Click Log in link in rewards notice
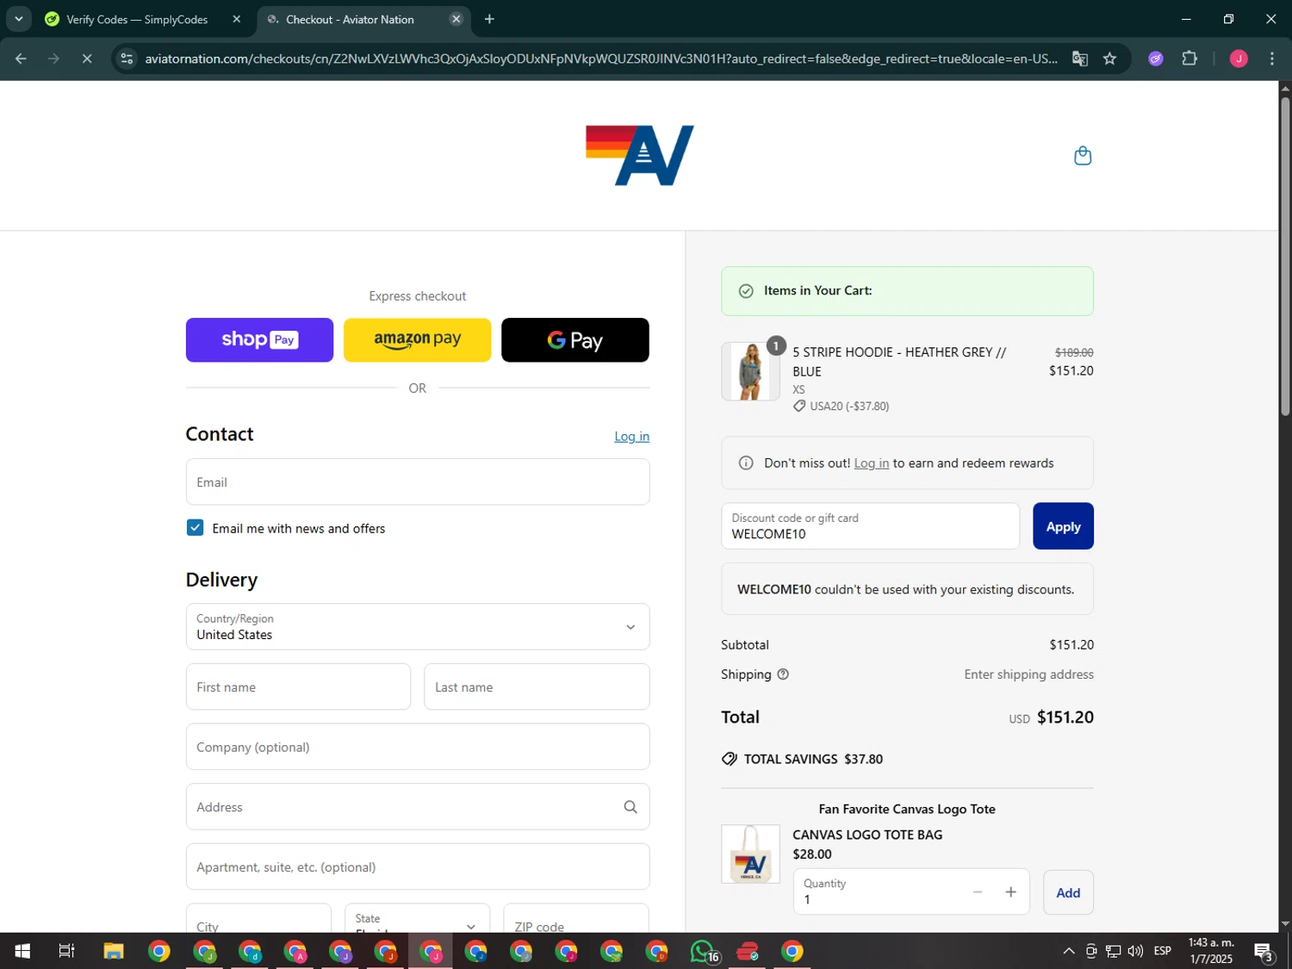The width and height of the screenshot is (1292, 969). [x=872, y=463]
